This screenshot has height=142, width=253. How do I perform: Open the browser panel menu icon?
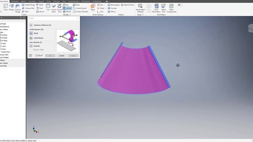24,18
